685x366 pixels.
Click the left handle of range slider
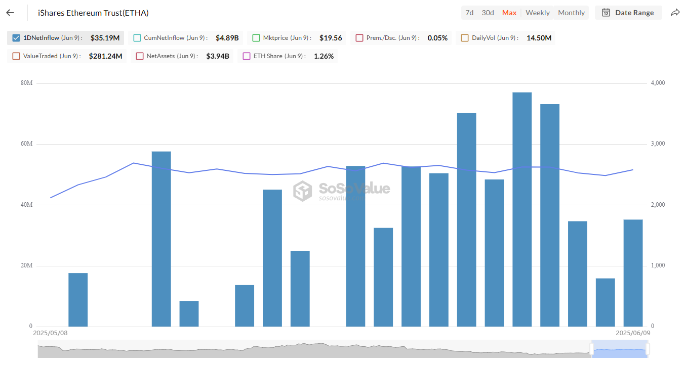pos(591,349)
